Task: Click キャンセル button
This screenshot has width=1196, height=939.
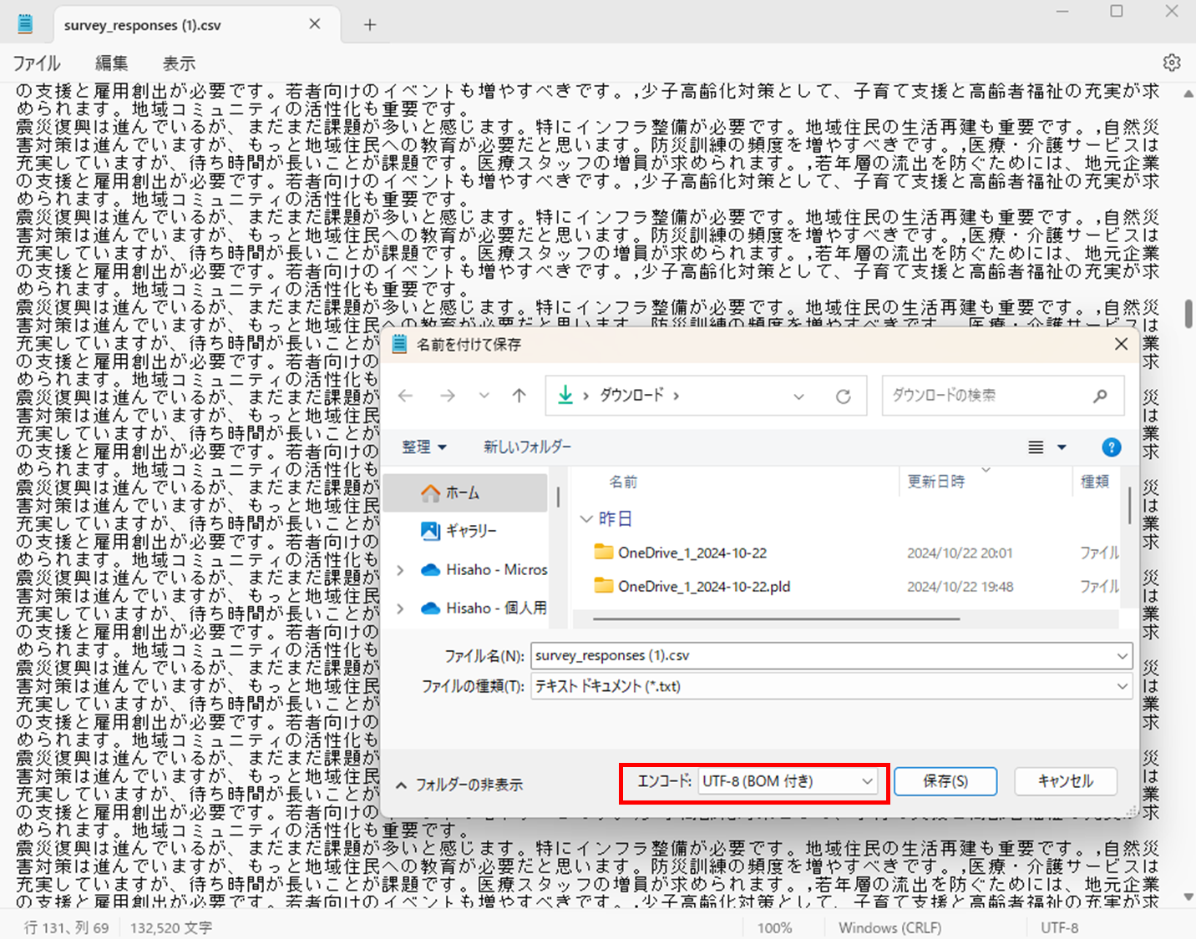Action: tap(1066, 781)
